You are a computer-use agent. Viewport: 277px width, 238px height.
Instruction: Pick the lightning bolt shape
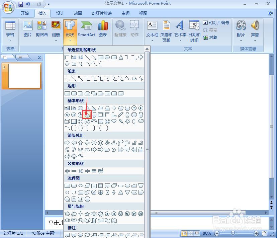[121, 121]
